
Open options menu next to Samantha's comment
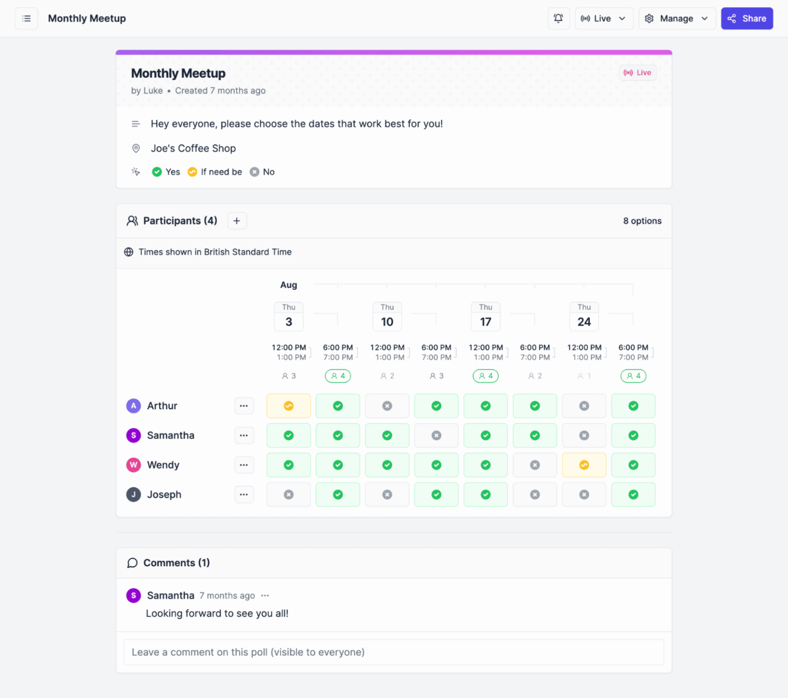click(x=265, y=595)
